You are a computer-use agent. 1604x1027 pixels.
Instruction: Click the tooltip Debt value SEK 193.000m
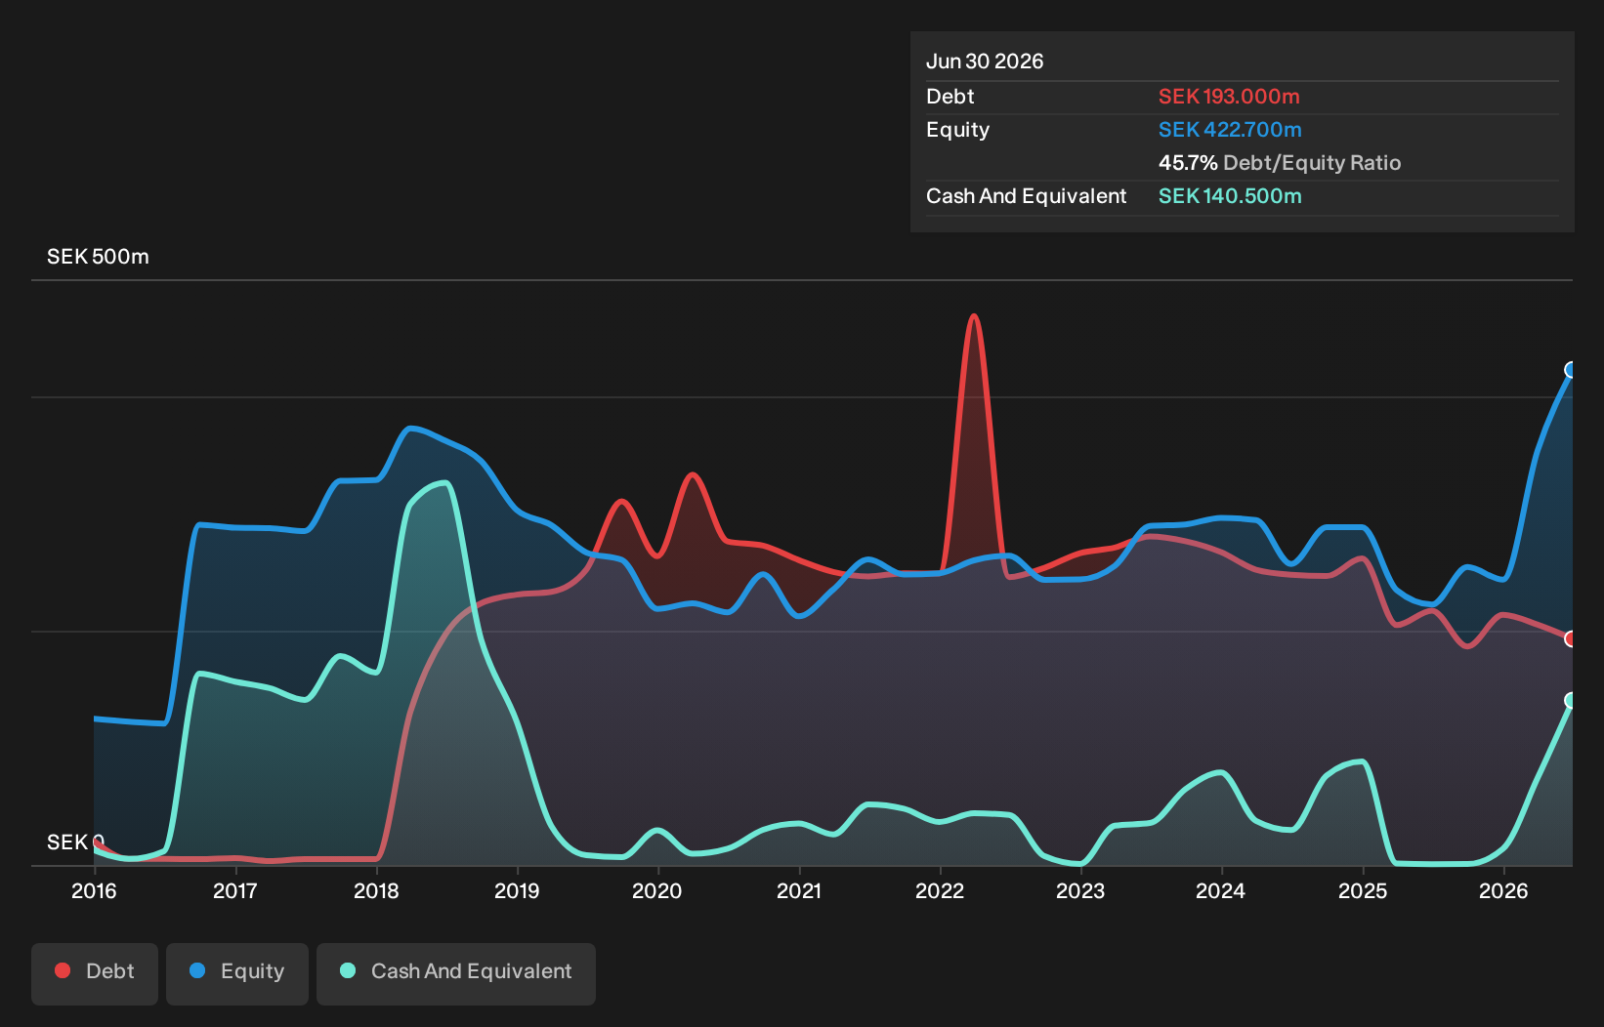tap(1229, 97)
